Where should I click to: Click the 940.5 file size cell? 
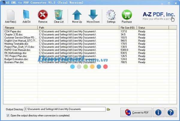click(124, 41)
